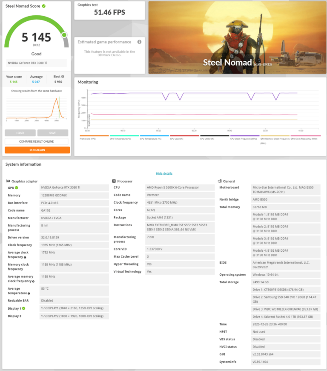Click the General section icon

pos(219,181)
